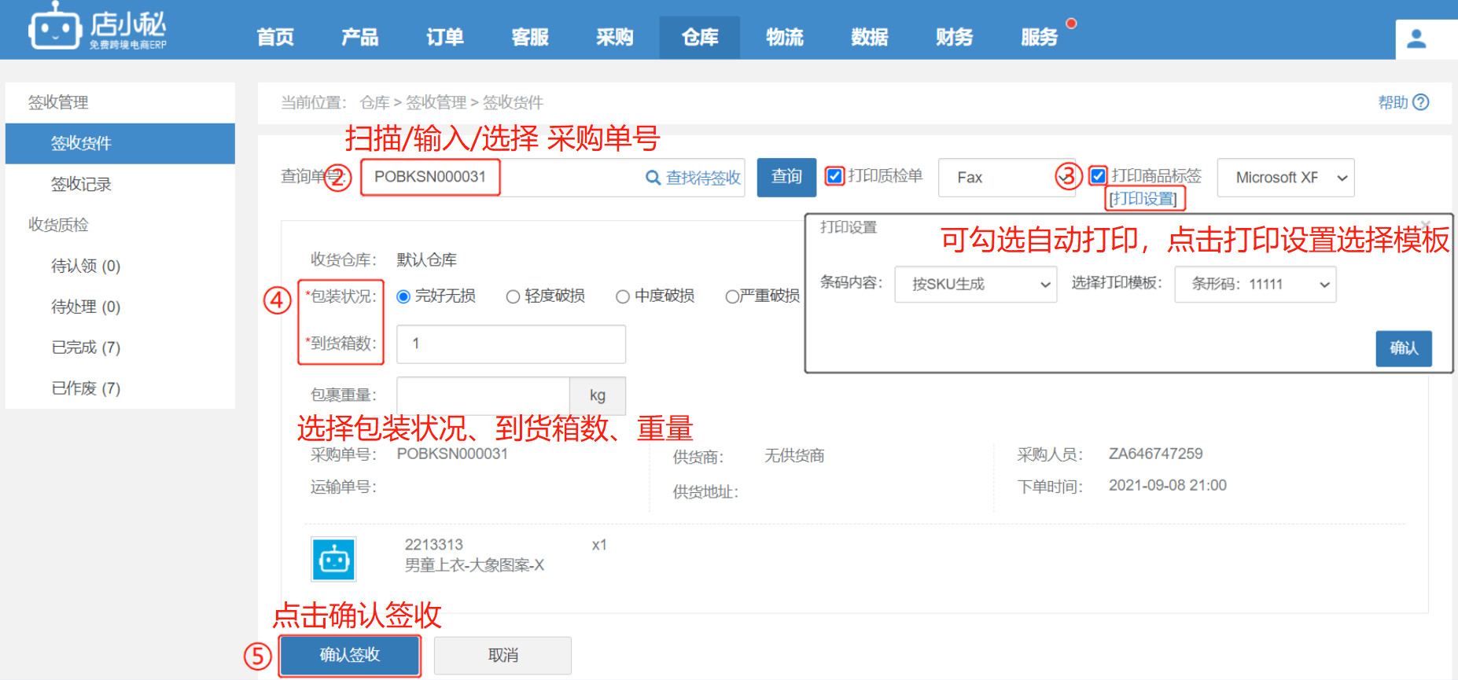Click the help question mark icon
This screenshot has height=680, width=1458.
(1420, 102)
